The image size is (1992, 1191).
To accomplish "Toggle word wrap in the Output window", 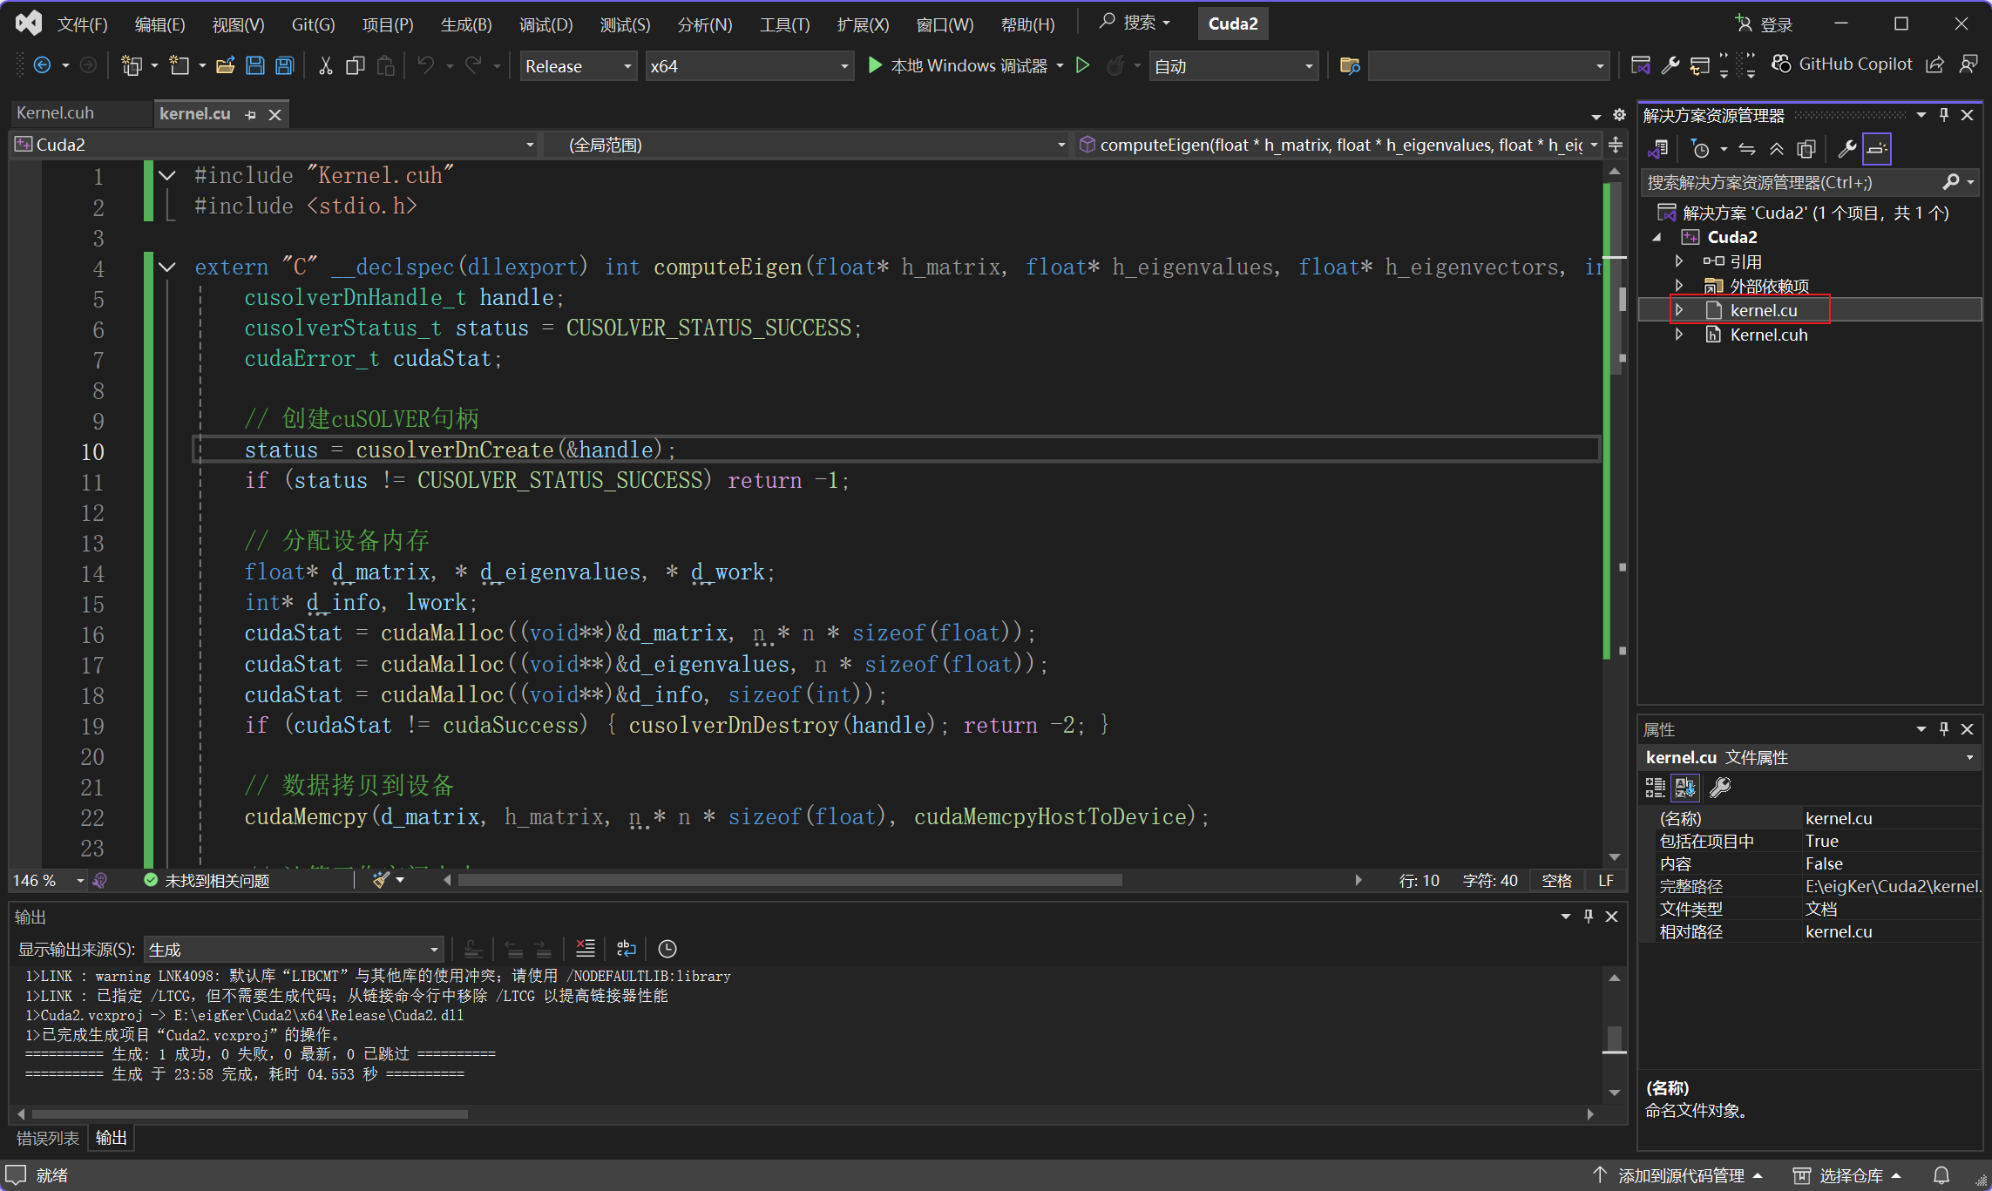I will coord(627,949).
